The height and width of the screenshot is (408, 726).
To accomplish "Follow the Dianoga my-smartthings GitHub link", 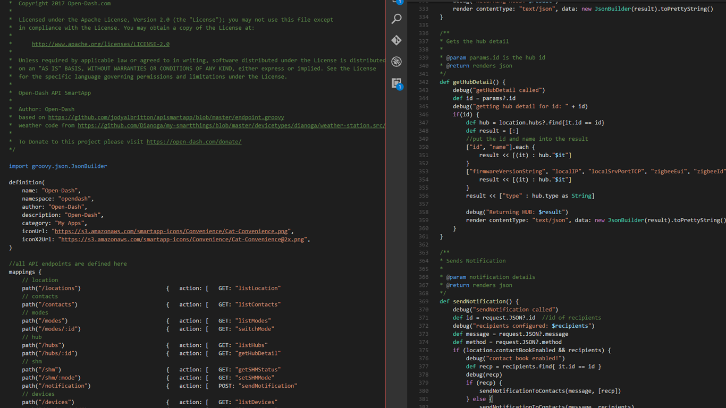I will pos(231,125).
